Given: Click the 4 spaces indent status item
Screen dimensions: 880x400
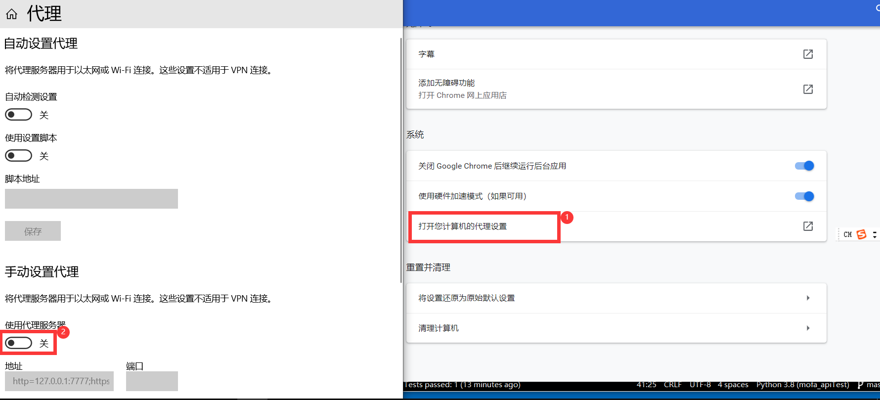Looking at the screenshot, I should 733,385.
